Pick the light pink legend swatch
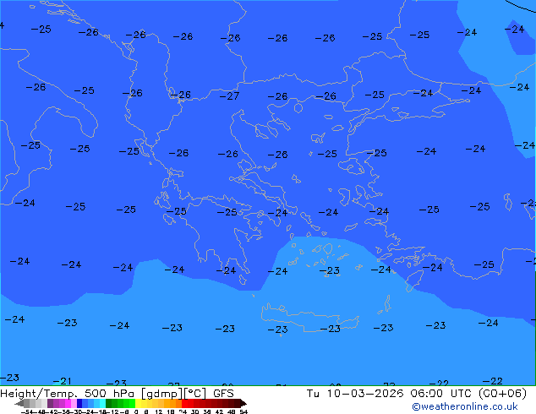The image size is (536, 414). (x=74, y=403)
